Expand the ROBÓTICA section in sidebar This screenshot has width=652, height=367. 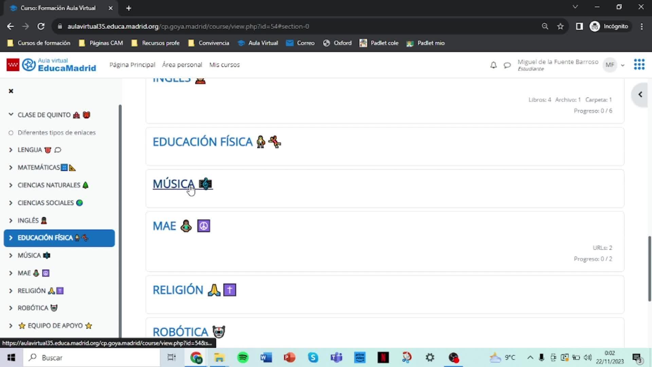11,308
